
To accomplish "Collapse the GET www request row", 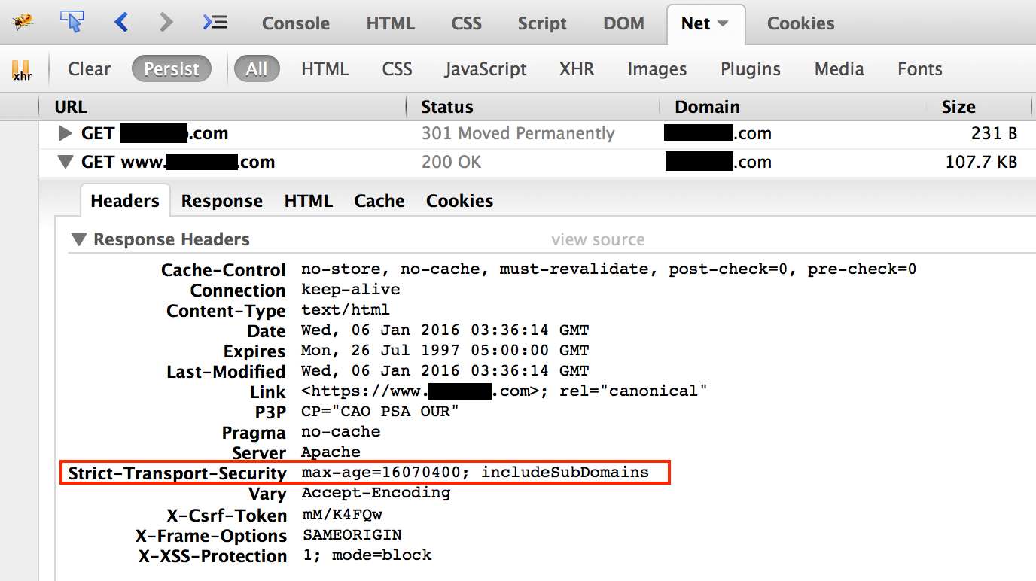I will point(65,161).
